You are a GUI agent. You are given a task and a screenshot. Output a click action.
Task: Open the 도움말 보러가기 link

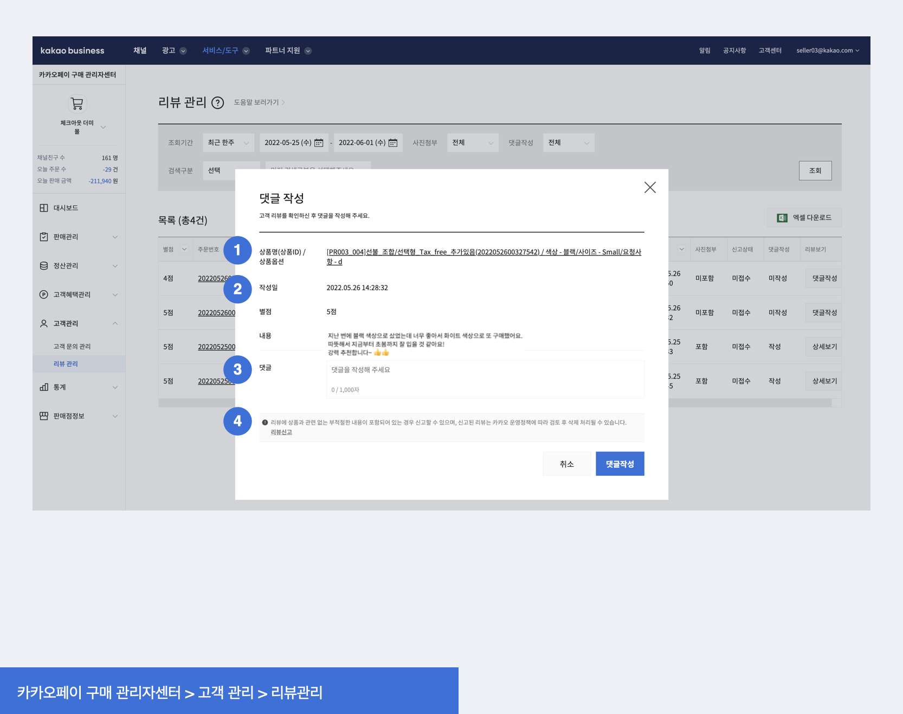pyautogui.click(x=259, y=102)
